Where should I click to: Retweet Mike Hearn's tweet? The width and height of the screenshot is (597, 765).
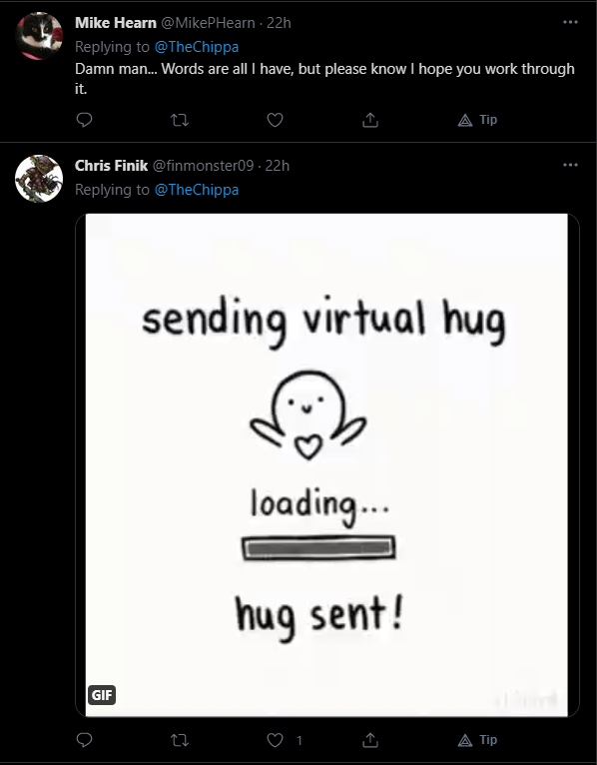(180, 120)
